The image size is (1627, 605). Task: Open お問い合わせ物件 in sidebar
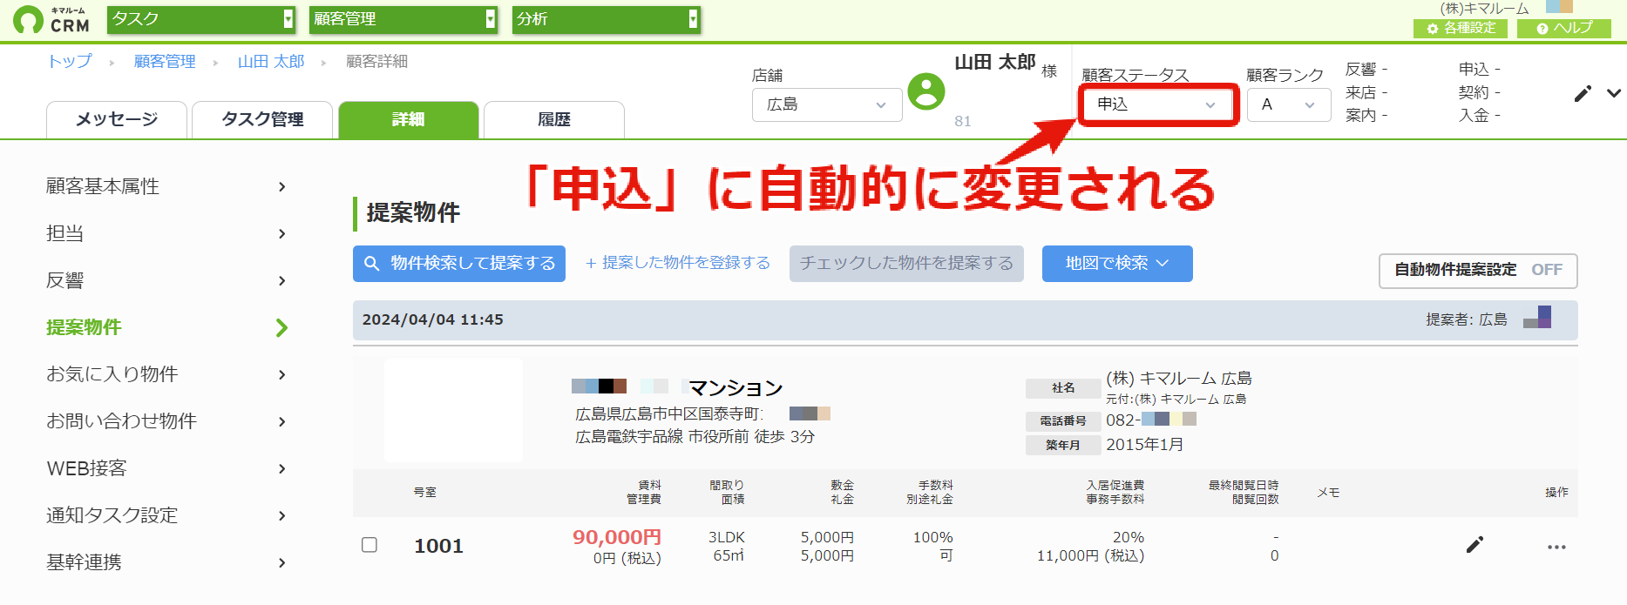pyautogui.click(x=166, y=421)
